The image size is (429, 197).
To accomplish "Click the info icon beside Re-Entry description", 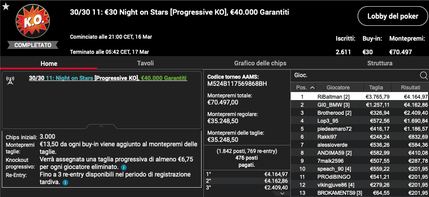I will point(65,182).
